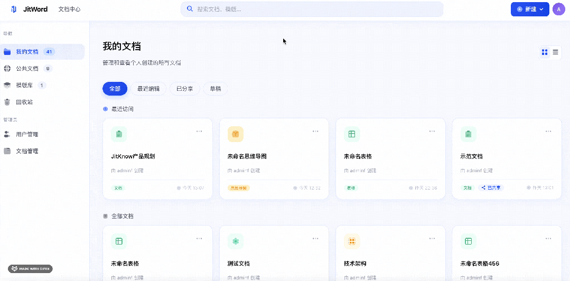This screenshot has width=570, height=281.
Task: Open 回收站 in sidebar
Action: [x=42, y=102]
